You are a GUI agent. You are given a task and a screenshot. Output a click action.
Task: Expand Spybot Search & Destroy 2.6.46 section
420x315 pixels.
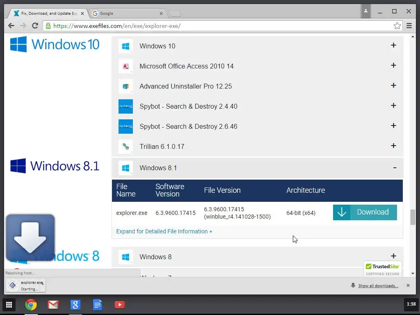pos(393,126)
